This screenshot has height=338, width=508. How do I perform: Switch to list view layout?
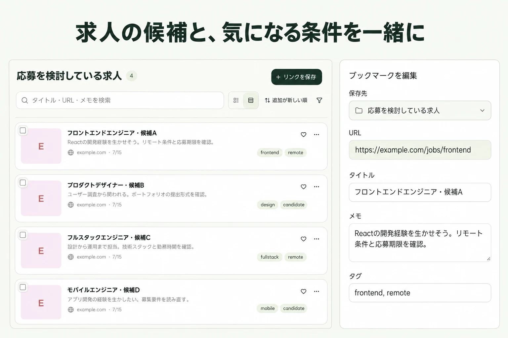[251, 100]
